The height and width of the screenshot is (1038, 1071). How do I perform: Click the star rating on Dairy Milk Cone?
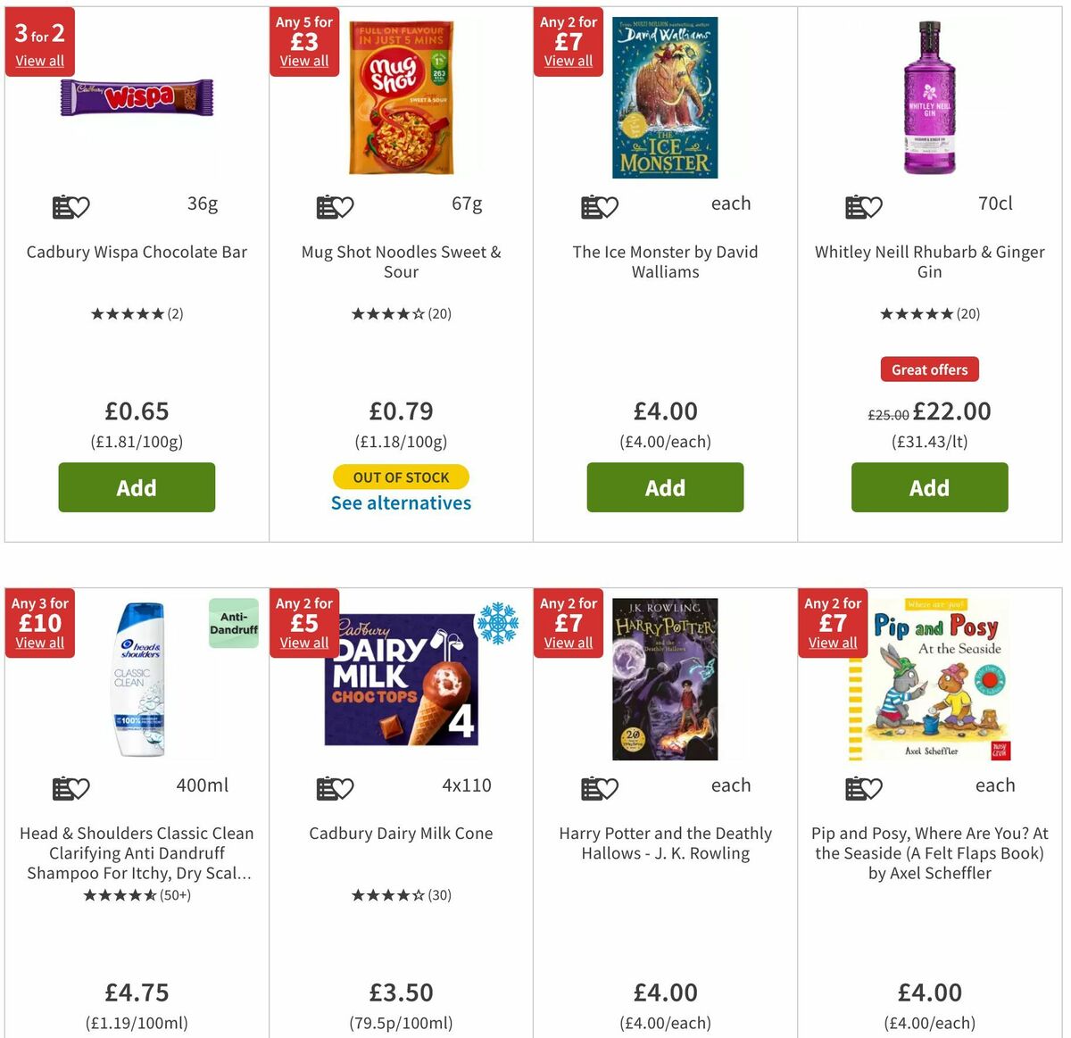tap(401, 894)
